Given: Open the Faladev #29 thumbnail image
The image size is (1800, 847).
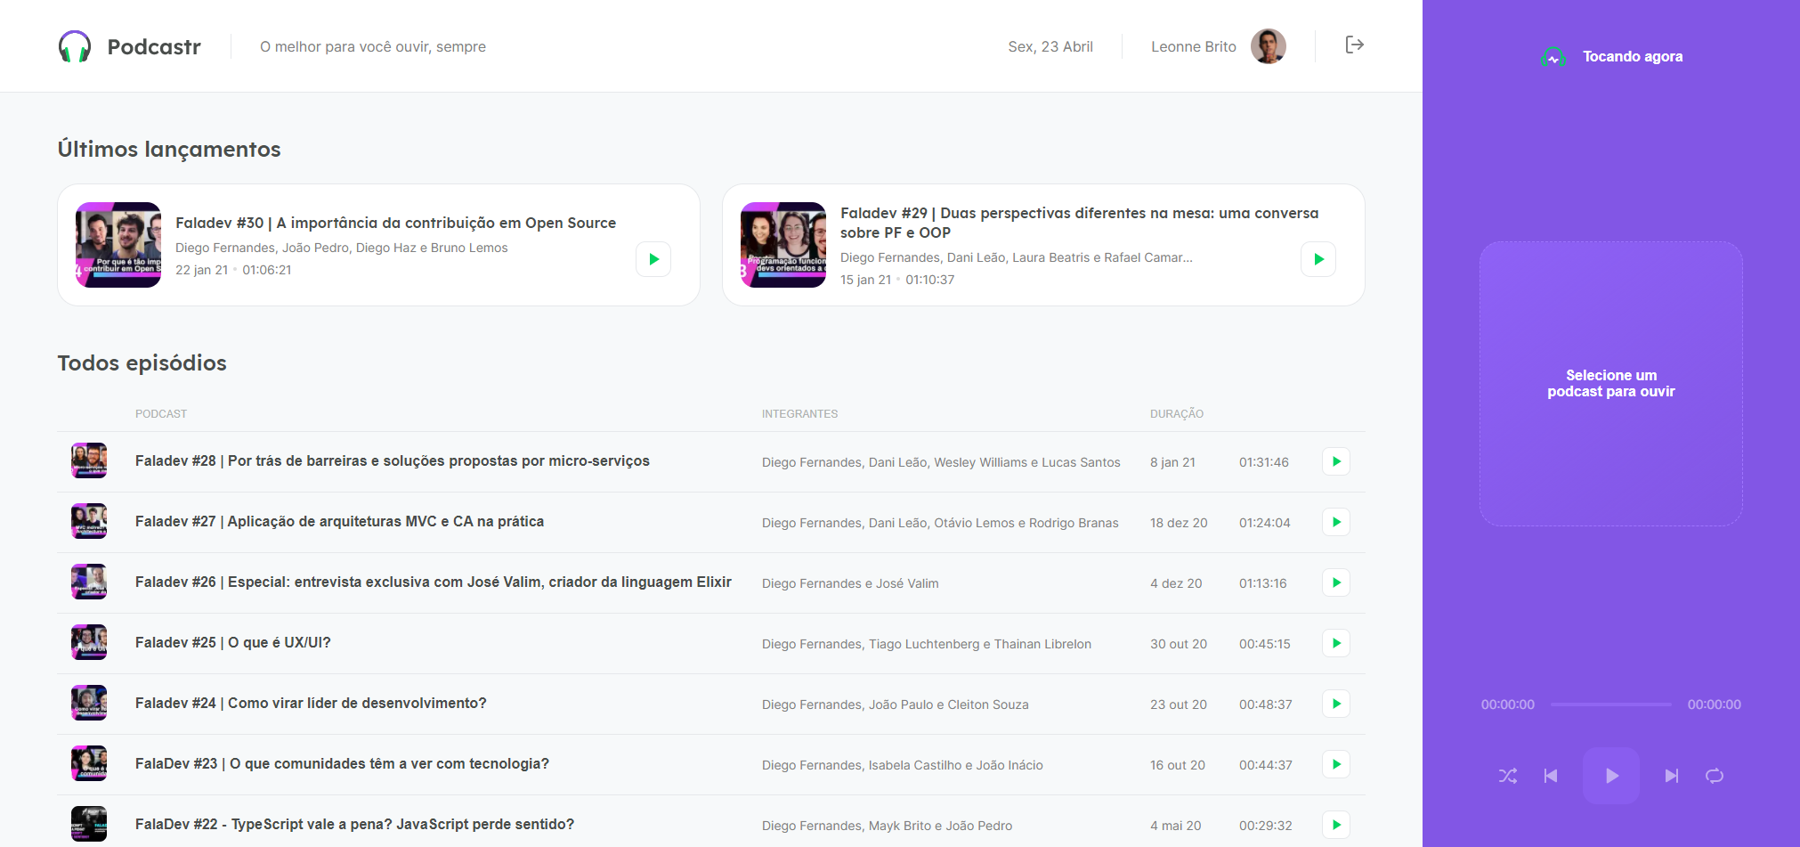Looking at the screenshot, I should pos(783,245).
